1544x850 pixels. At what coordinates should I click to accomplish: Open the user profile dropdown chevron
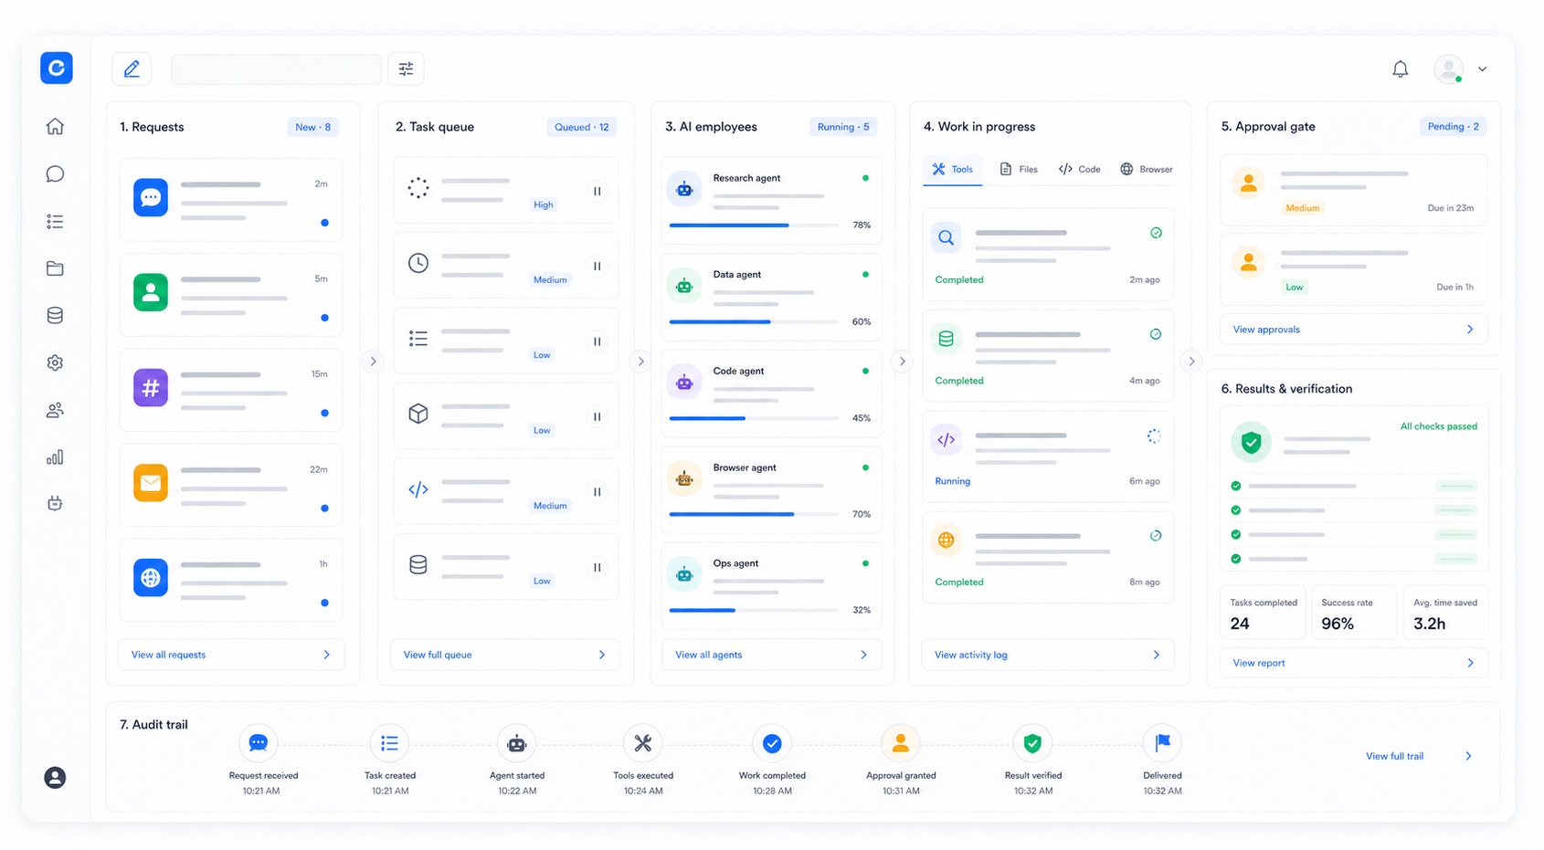[x=1483, y=69]
